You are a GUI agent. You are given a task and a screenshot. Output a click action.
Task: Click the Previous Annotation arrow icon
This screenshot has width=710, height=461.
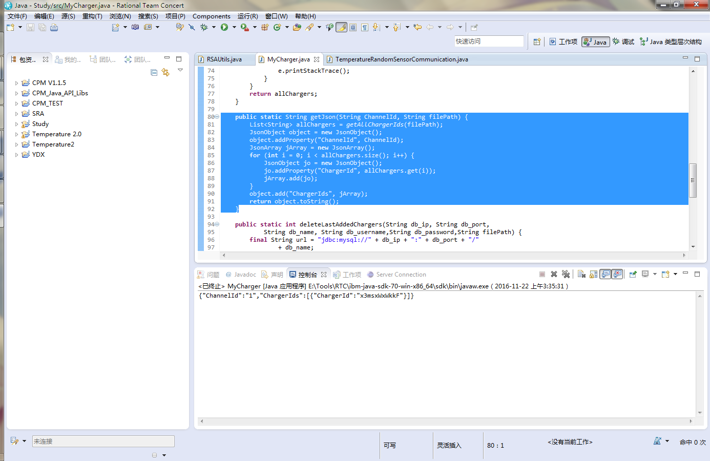[x=396, y=27]
